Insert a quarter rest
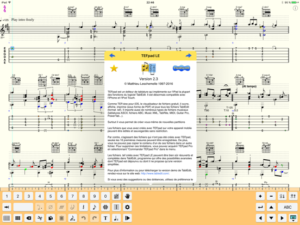This screenshot has height=225, width=300. pyautogui.click(x=83, y=207)
